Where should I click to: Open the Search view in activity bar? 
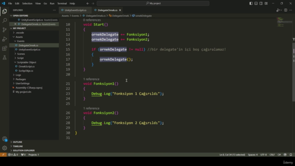click(5, 20)
